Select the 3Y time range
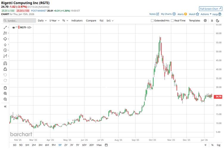This screenshot has height=151, width=224. pyautogui.click(x=72, y=145)
